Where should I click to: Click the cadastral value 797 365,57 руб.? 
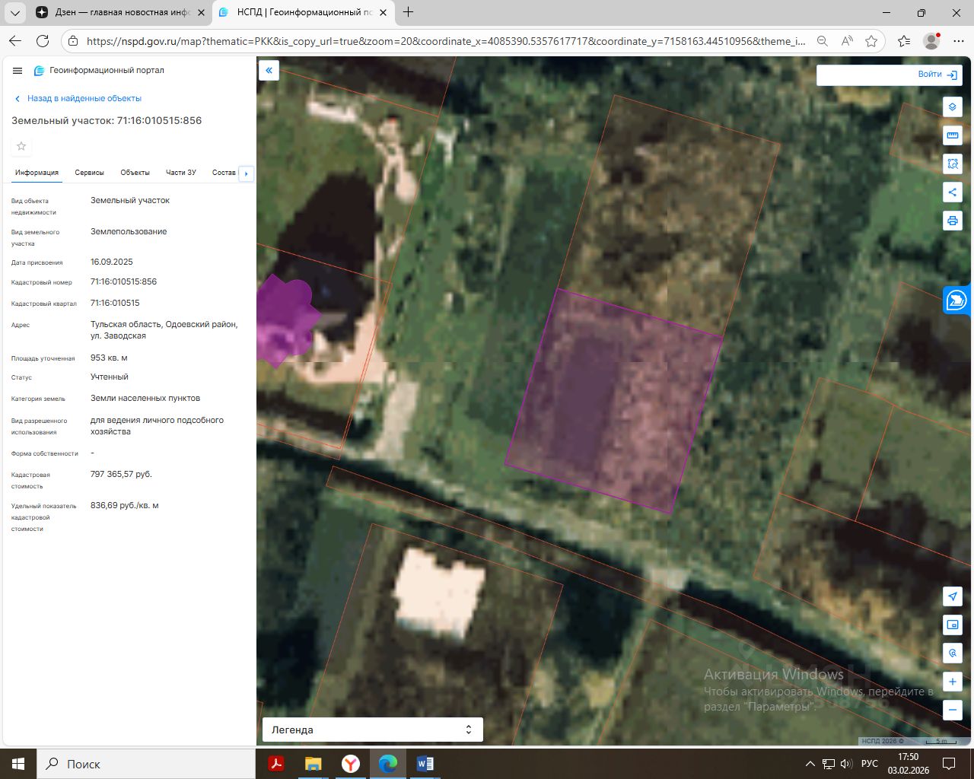click(121, 474)
